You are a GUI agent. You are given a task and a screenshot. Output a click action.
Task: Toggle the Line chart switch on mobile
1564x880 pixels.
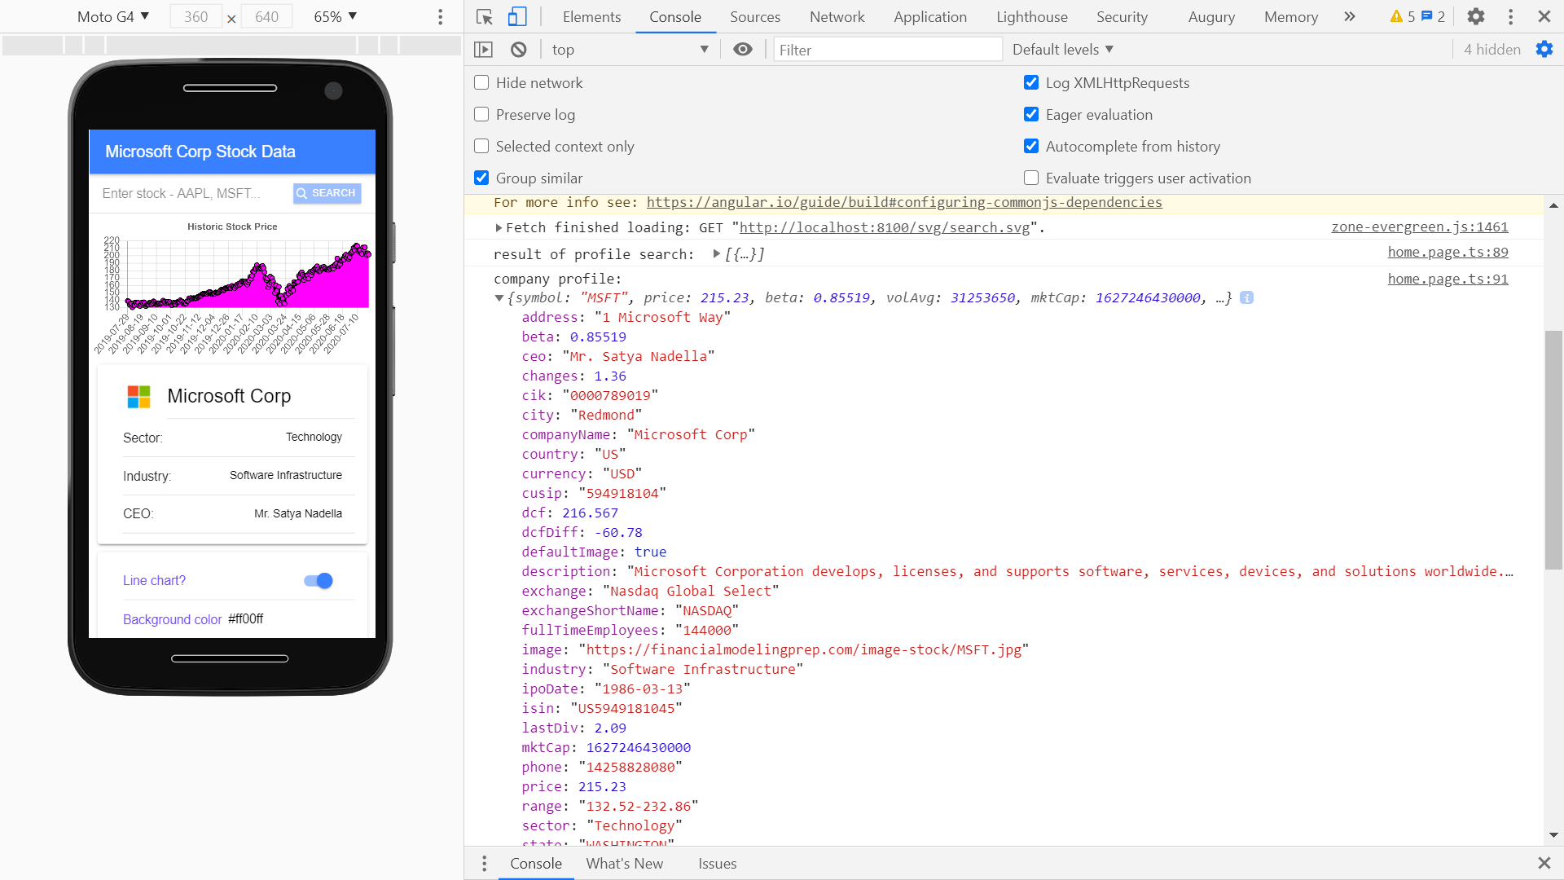click(x=319, y=580)
